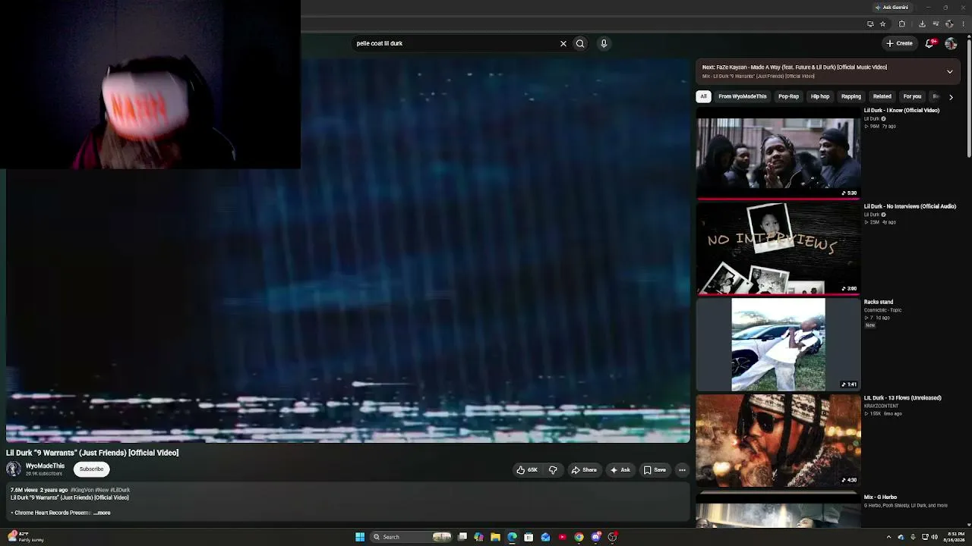Select the Pop-Rap filter chip

coord(788,96)
